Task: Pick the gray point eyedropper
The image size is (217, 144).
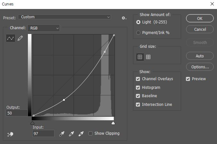Action: click(71, 134)
